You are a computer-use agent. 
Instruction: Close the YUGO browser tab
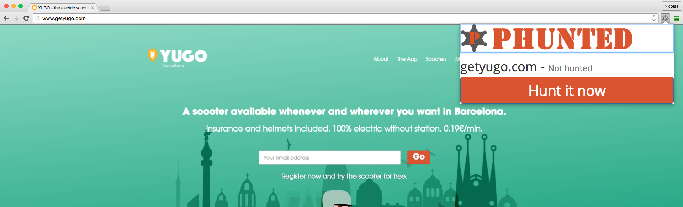pos(92,8)
